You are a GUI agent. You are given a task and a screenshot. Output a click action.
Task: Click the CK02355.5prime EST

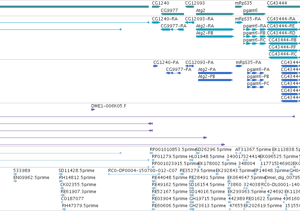coord(62,188)
